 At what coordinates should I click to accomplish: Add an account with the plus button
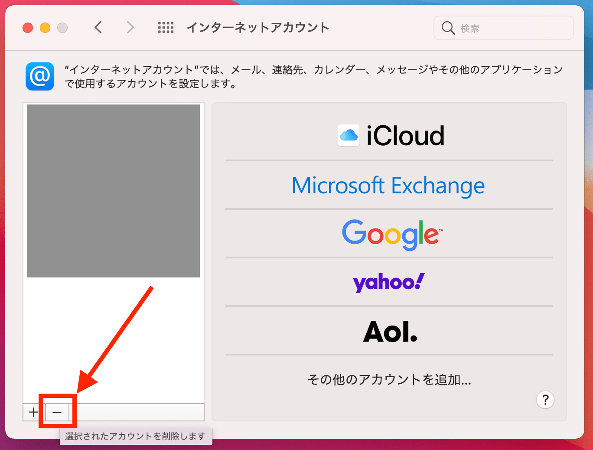[x=34, y=412]
